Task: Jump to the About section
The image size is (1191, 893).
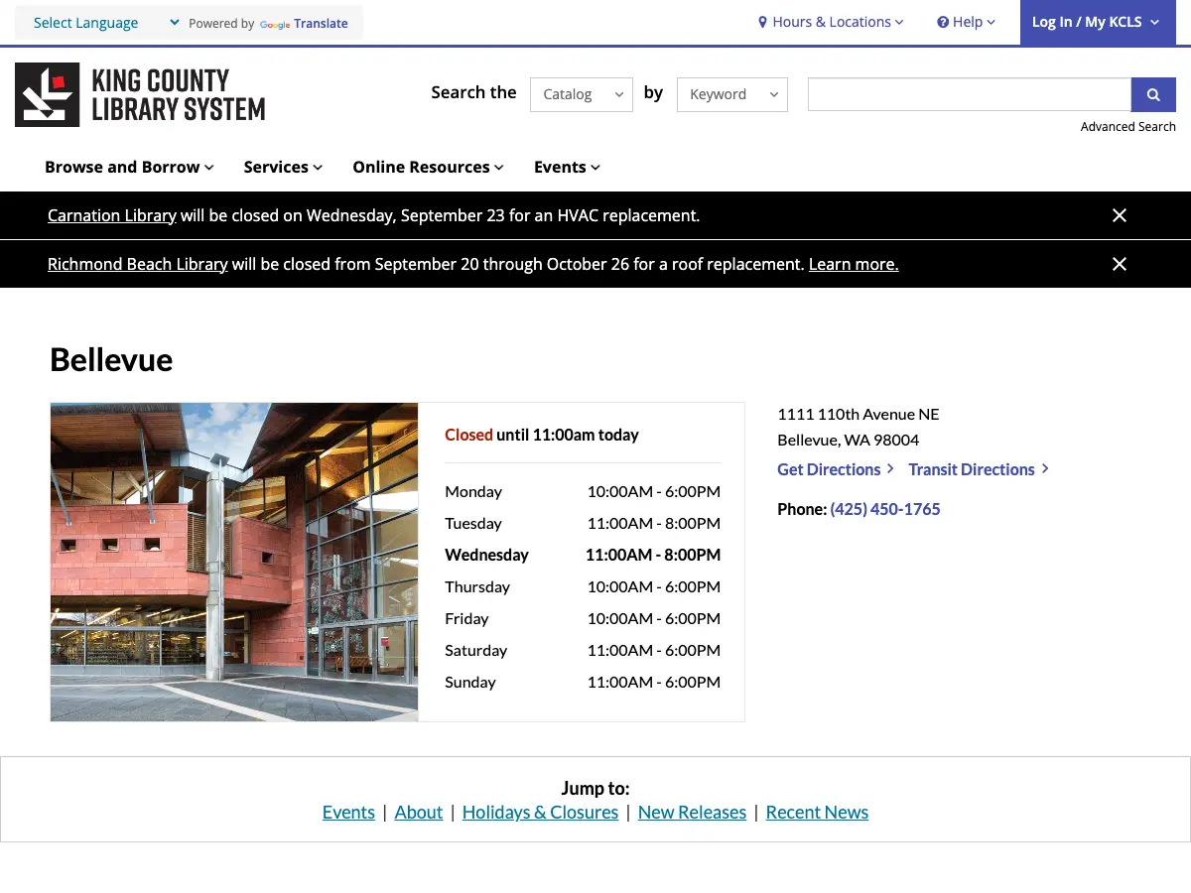Action: (419, 812)
